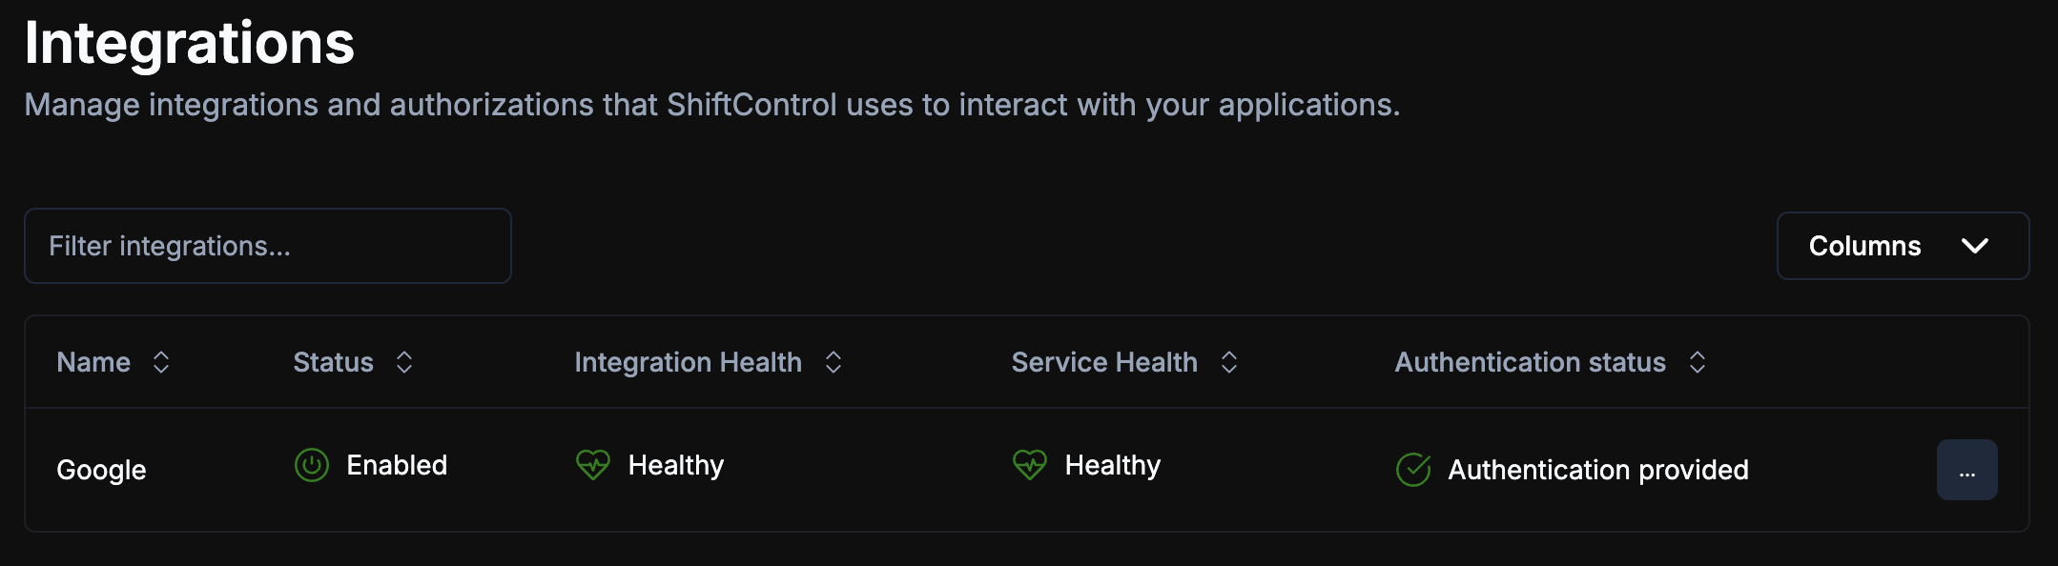
Task: Click the Integration Health heartbeat icon
Action: [592, 465]
